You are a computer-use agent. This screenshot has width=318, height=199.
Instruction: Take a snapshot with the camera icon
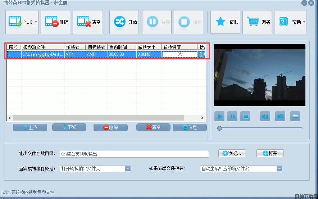(280, 116)
